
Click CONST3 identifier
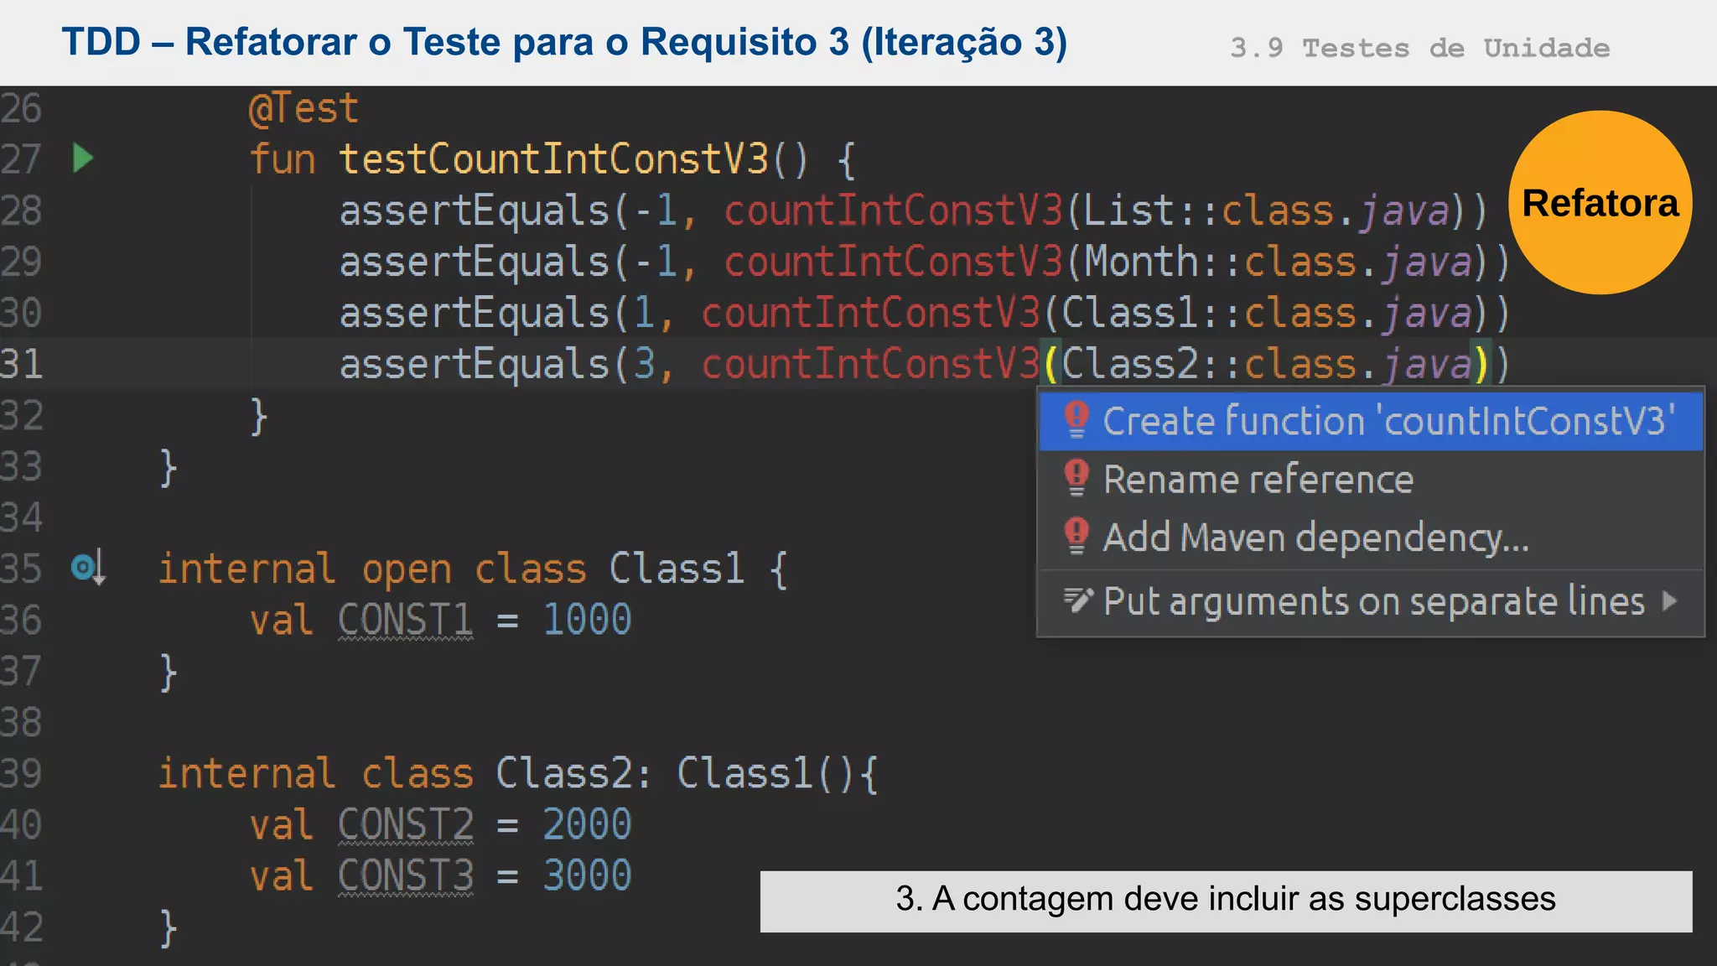(406, 876)
